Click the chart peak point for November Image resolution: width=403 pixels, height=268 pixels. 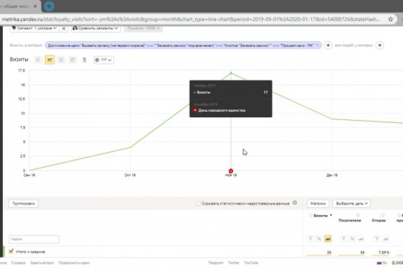click(x=231, y=73)
